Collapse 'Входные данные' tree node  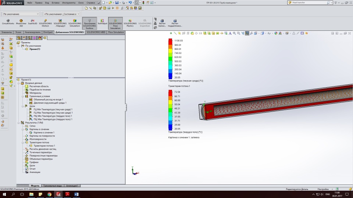coord(19,83)
